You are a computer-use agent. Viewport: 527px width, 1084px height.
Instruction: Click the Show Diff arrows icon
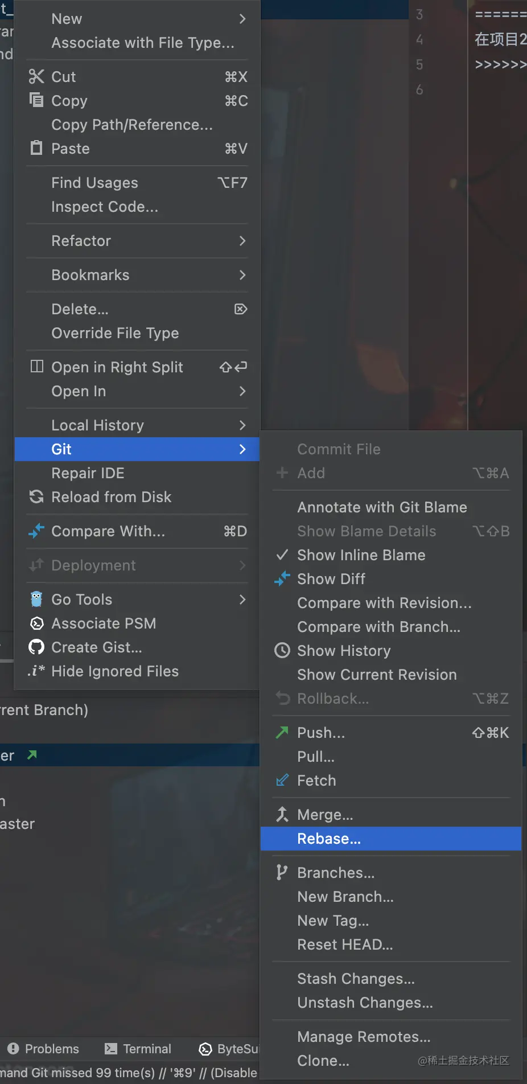[282, 578]
